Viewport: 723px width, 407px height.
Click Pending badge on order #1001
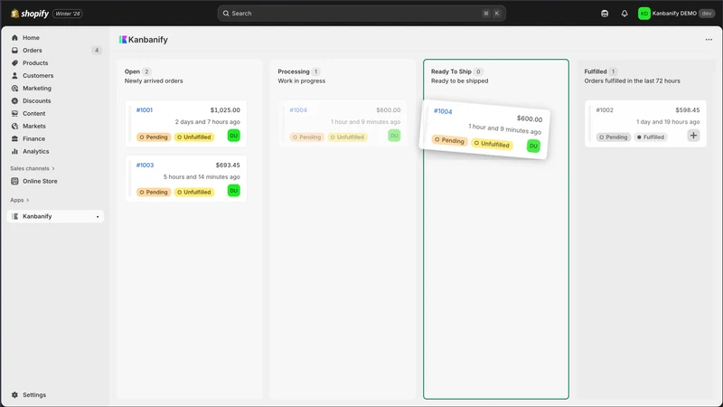154,137
